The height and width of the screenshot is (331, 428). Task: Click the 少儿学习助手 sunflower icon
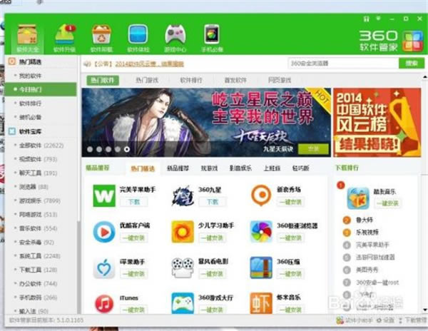(183, 232)
